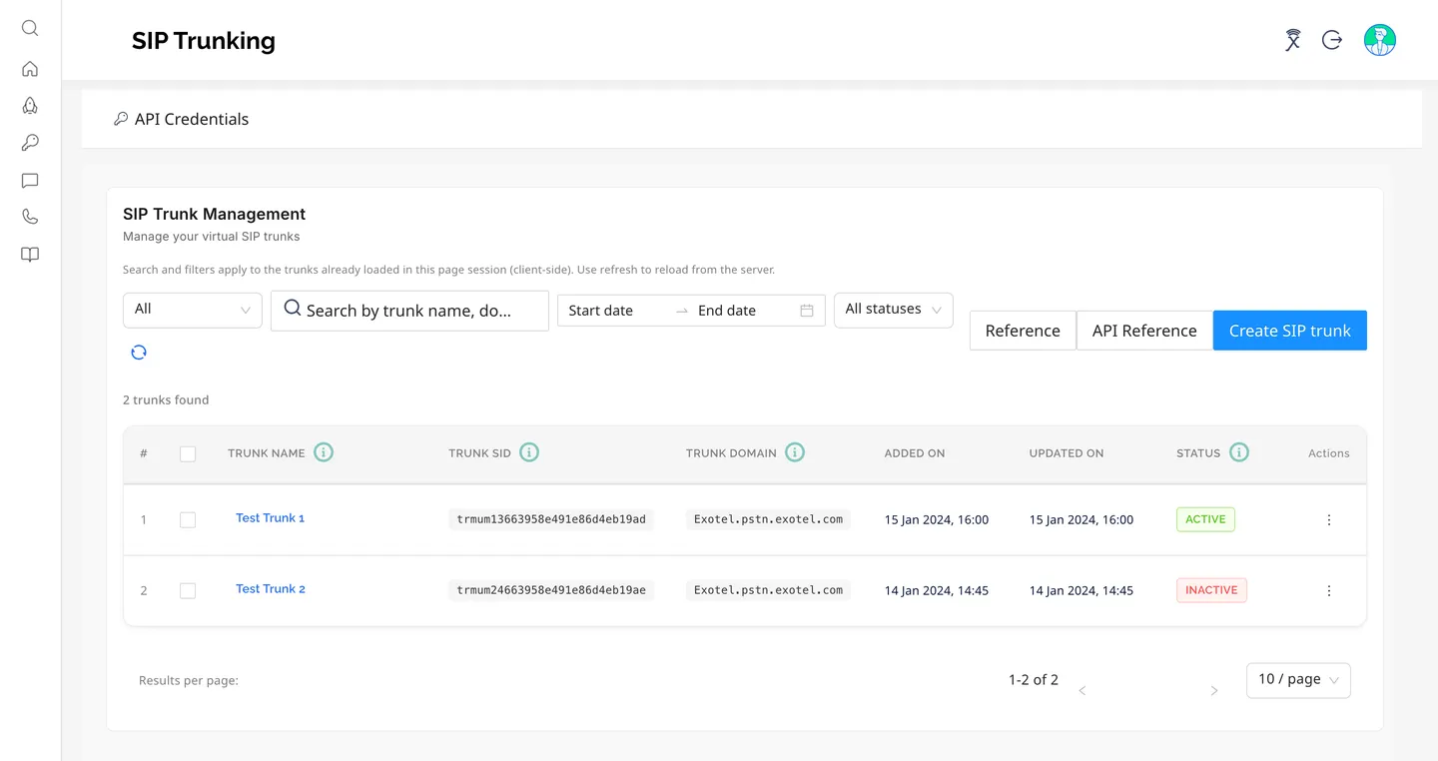Open the phone icon in sidebar
Image resolution: width=1438 pixels, height=761 pixels.
tap(30, 217)
